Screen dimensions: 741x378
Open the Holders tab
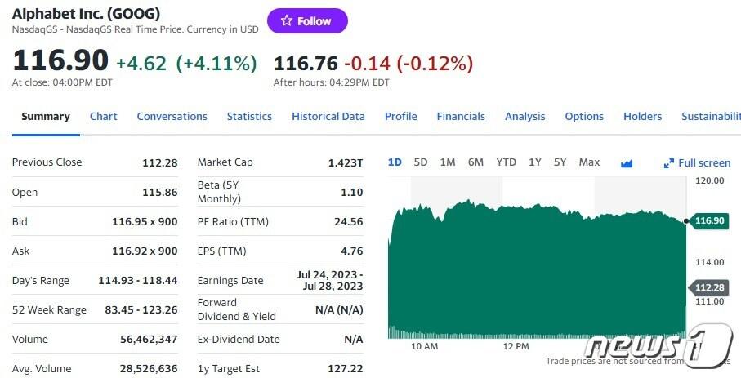point(643,117)
